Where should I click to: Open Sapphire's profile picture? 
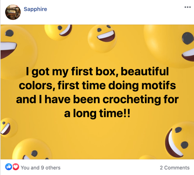pyautogui.click(x=13, y=12)
